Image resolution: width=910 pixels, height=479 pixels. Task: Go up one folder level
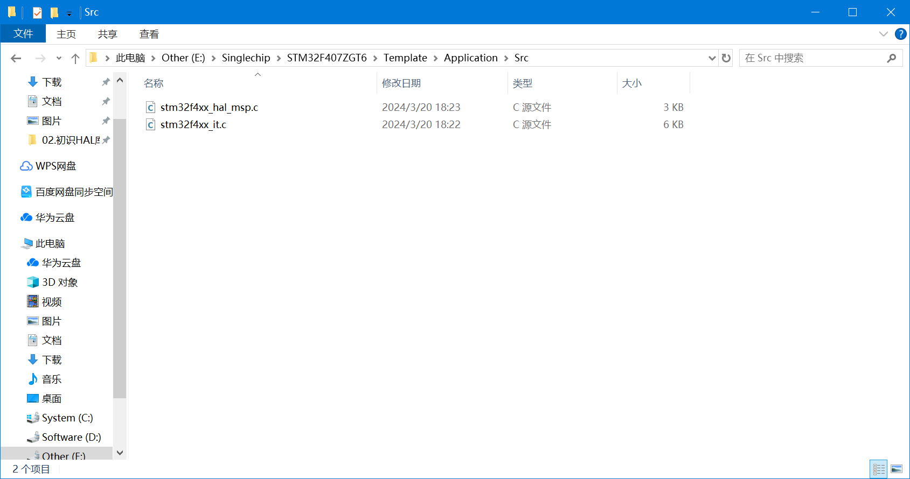(x=75, y=58)
